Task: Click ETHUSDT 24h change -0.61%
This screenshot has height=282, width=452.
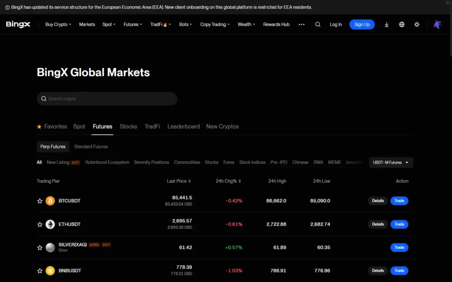Action: tap(234, 224)
